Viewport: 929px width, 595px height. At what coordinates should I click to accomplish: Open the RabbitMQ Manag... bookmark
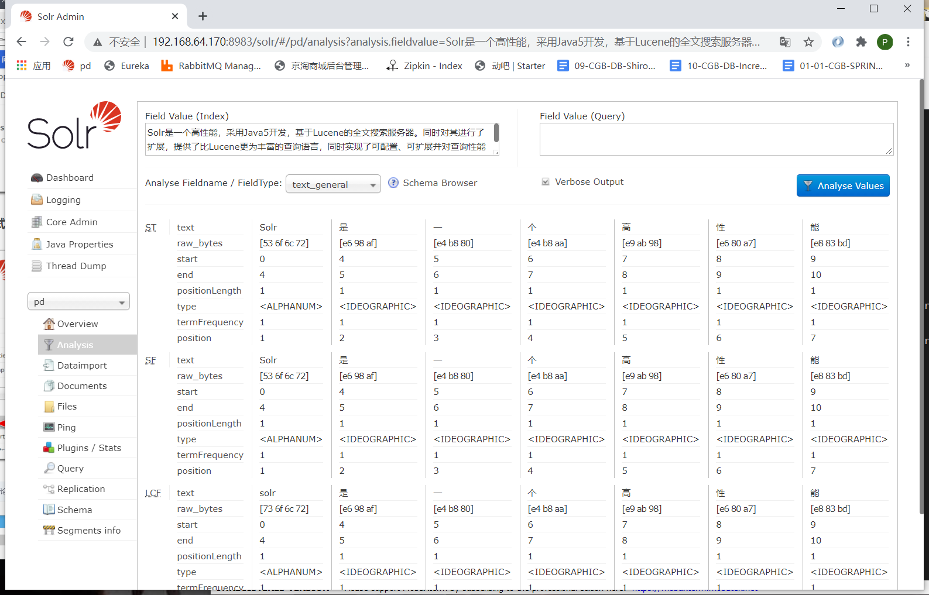point(211,66)
